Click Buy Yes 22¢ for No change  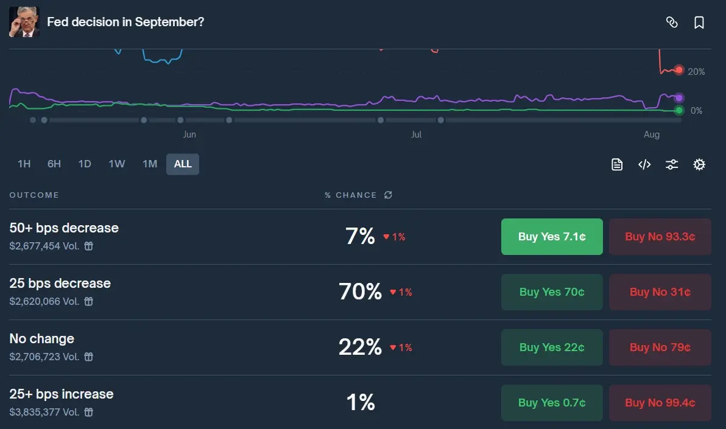tap(552, 347)
